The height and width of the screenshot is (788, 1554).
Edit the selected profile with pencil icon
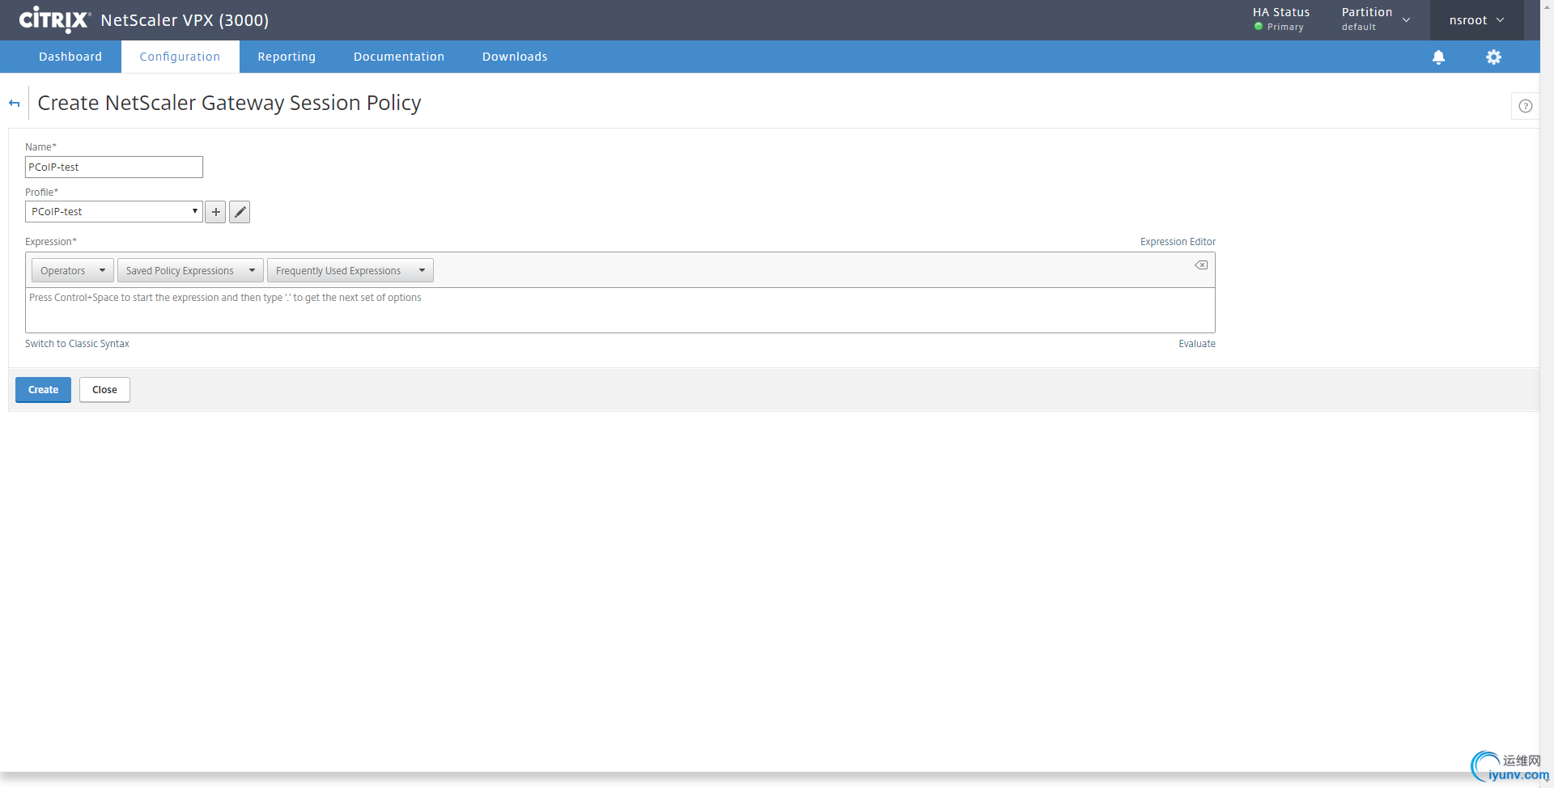(240, 212)
